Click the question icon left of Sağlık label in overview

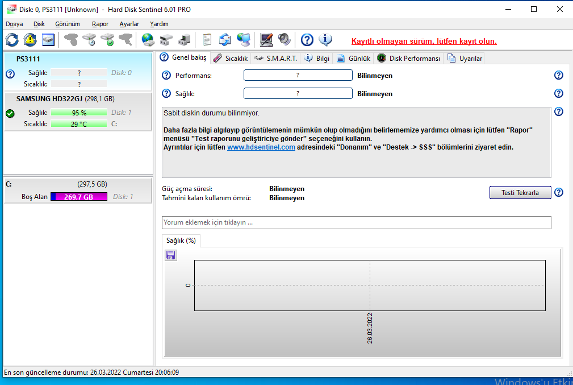coord(166,94)
